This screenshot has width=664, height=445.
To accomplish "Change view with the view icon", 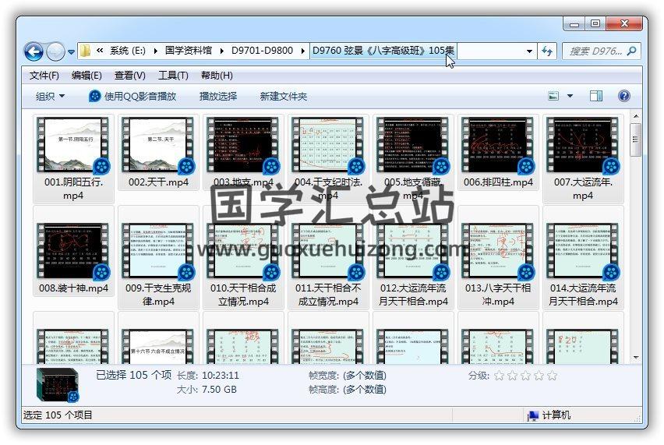I will 553,96.
